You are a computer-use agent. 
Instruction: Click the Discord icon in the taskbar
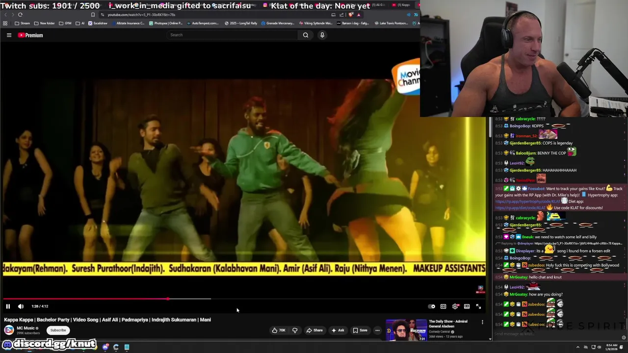pos(105,347)
